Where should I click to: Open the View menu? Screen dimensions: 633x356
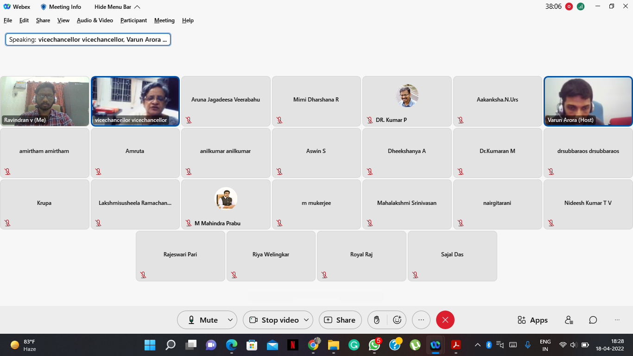tap(63, 20)
